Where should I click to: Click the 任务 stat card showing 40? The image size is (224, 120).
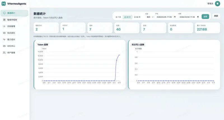tap(127, 28)
